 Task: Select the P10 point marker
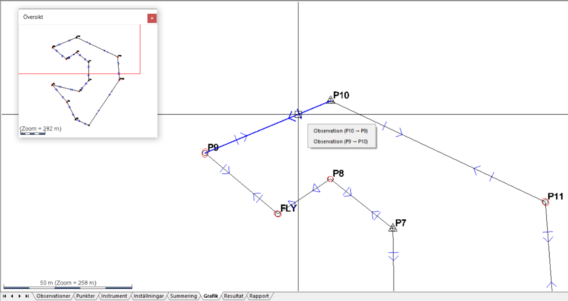331,100
